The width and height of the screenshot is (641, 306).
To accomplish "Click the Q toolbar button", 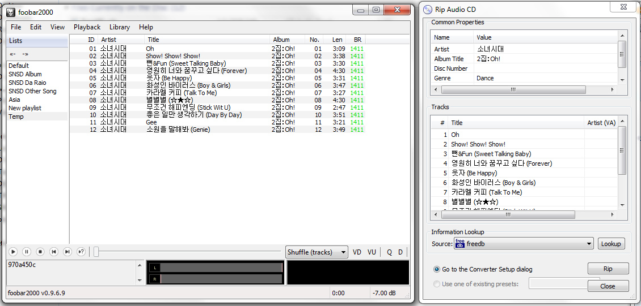I will click(x=389, y=252).
